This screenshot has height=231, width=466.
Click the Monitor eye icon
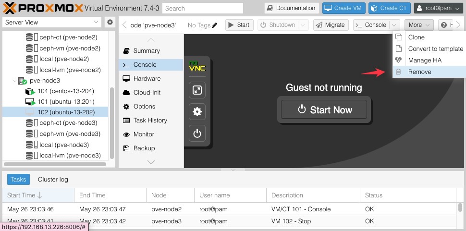tap(126, 134)
